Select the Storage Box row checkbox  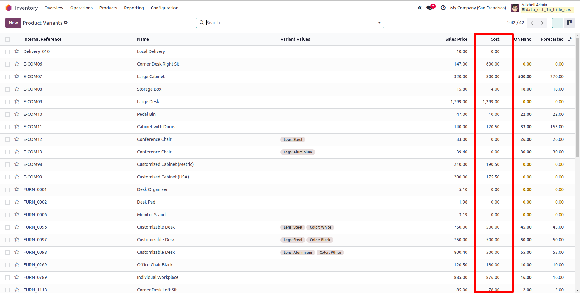(x=8, y=89)
